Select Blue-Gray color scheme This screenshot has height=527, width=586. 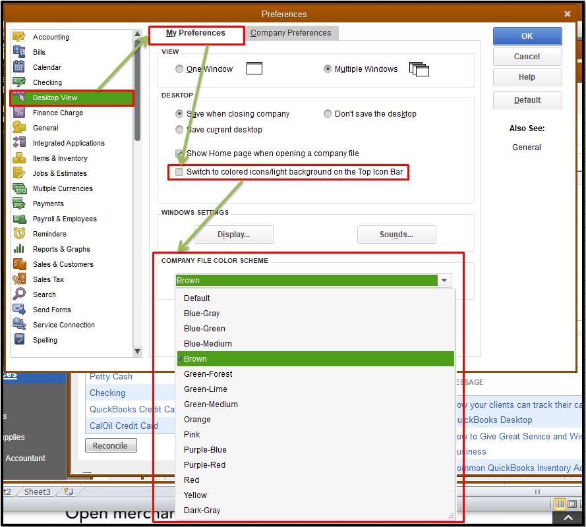316,314
